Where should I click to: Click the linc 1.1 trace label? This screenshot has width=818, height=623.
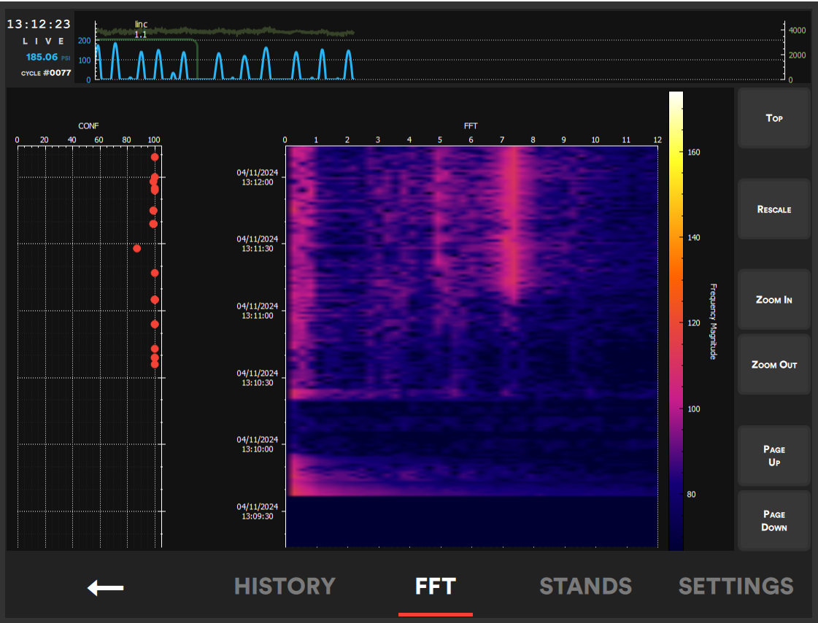141,29
